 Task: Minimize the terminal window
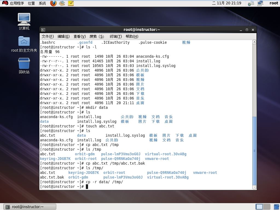(x=241, y=30)
